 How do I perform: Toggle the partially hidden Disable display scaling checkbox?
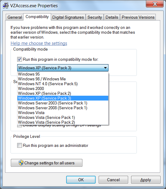[19, 126]
